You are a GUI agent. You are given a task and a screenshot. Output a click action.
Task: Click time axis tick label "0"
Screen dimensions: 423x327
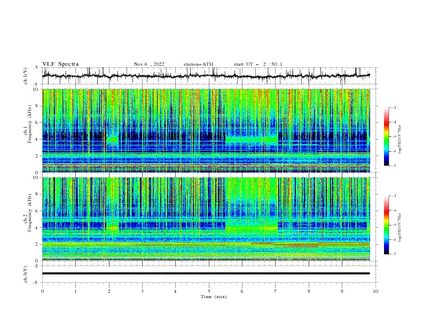click(x=42, y=291)
